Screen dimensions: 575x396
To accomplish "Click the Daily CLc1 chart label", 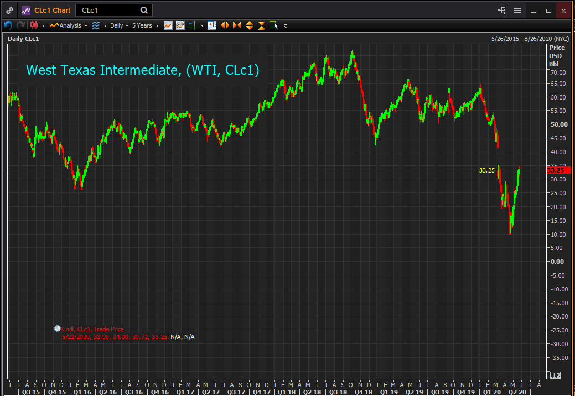I will pos(23,39).
